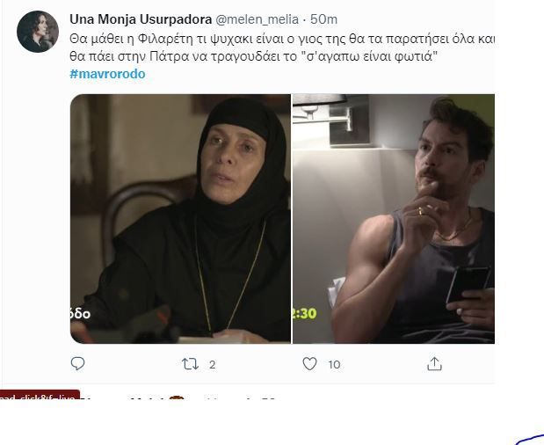
Task: Open the share upload arrow icon
Action: coord(433,363)
